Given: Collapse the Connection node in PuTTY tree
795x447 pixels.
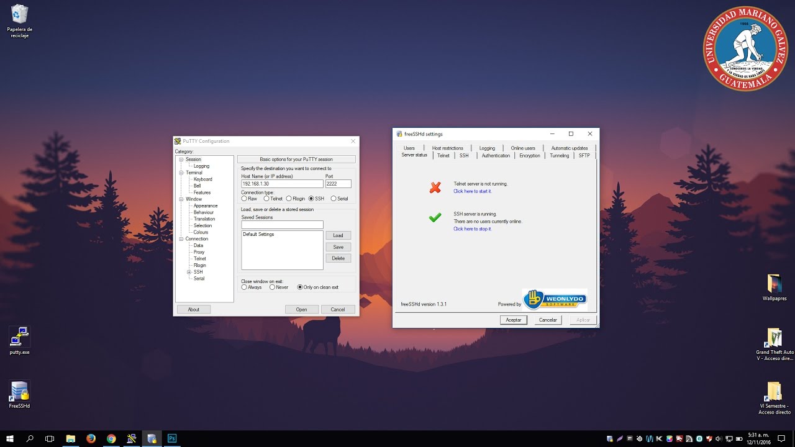Looking at the screenshot, I should pyautogui.click(x=181, y=239).
